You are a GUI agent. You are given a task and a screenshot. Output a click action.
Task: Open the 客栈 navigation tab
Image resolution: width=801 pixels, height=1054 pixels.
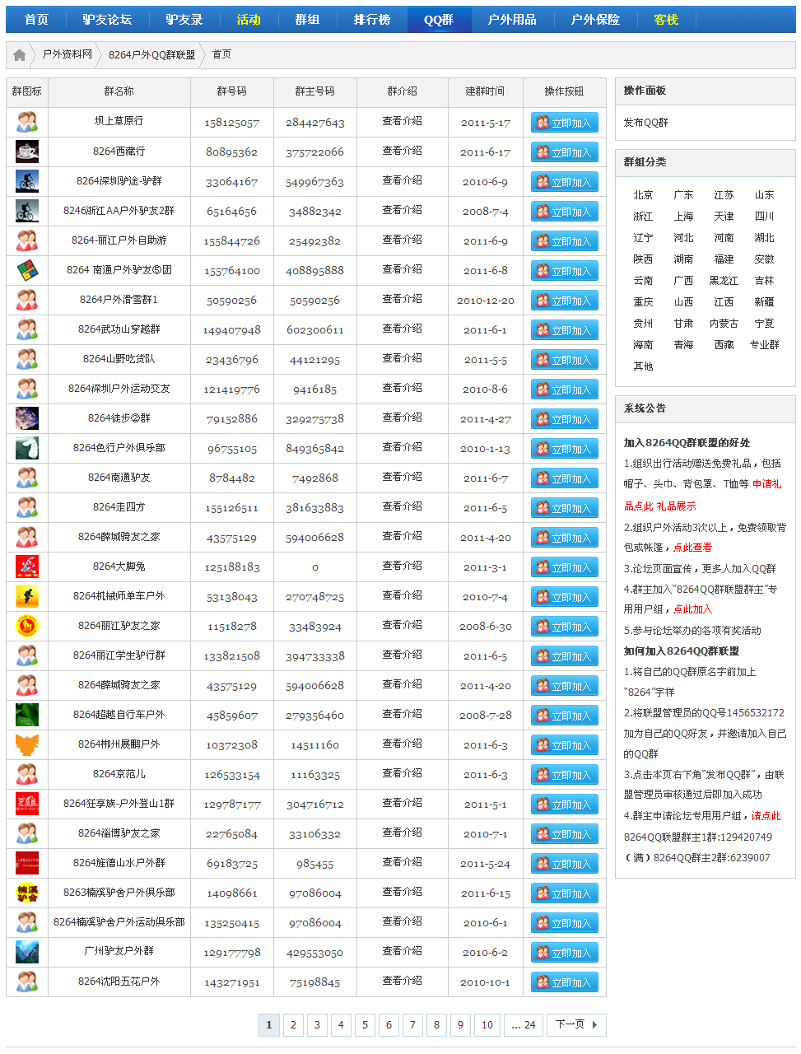[x=666, y=20]
